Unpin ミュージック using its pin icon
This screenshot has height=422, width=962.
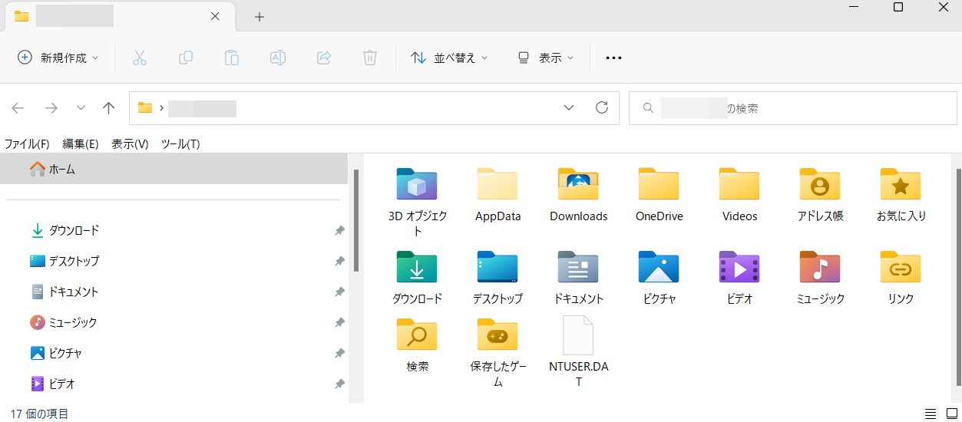(x=339, y=322)
